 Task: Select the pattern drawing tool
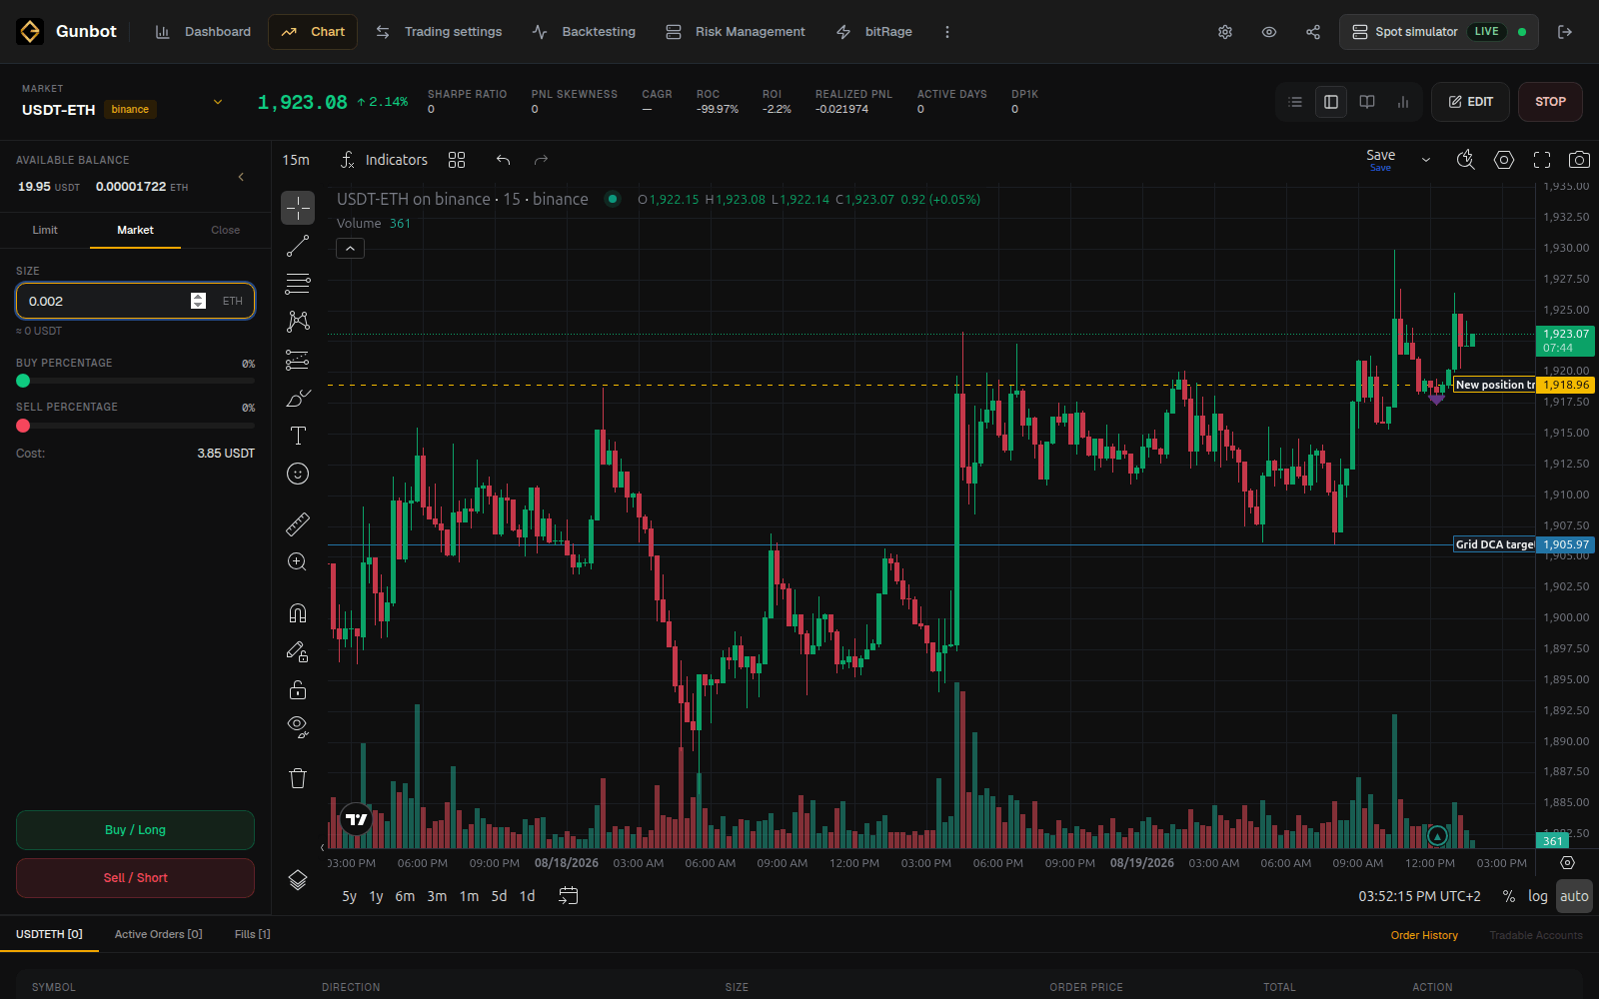pyautogui.click(x=298, y=322)
